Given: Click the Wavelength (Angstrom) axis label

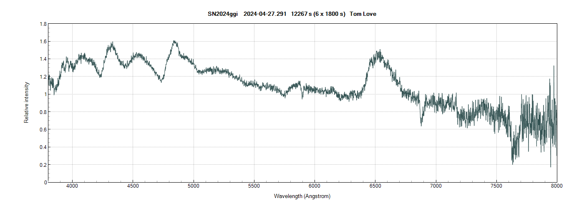Looking at the screenshot, I should click(302, 196).
